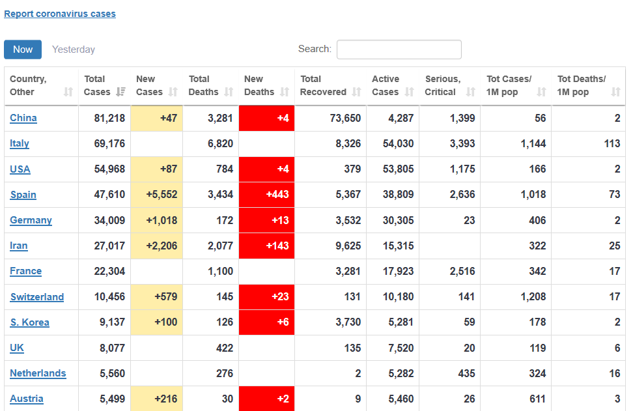Open the Netherlands country link
This screenshot has height=411, width=633.
(38, 373)
